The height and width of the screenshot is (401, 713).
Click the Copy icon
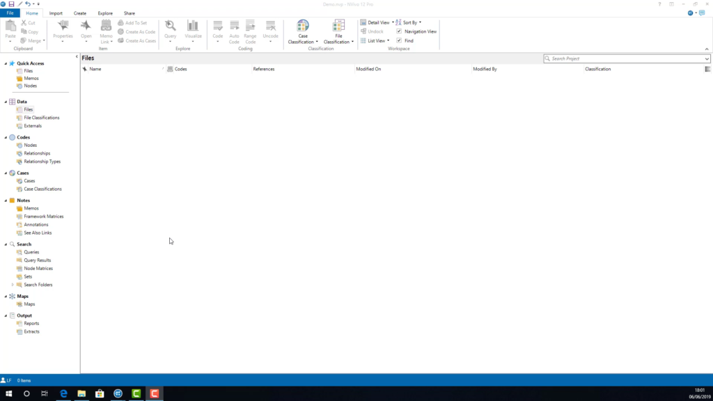24,32
